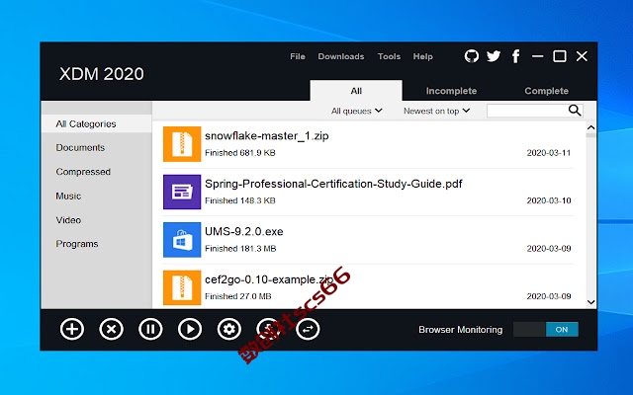Select the snowflake-master_1.zip file name
The width and height of the screenshot is (633, 395).
click(x=267, y=136)
